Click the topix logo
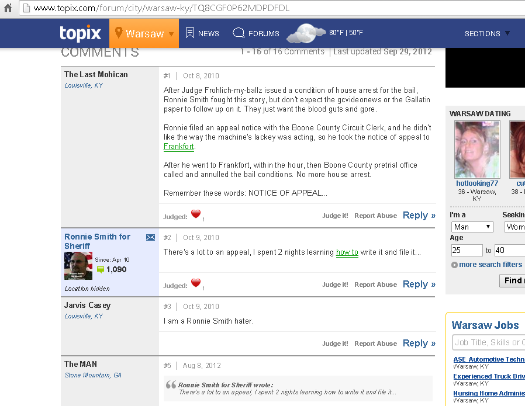Image resolution: width=525 pixels, height=406 pixels. (80, 33)
